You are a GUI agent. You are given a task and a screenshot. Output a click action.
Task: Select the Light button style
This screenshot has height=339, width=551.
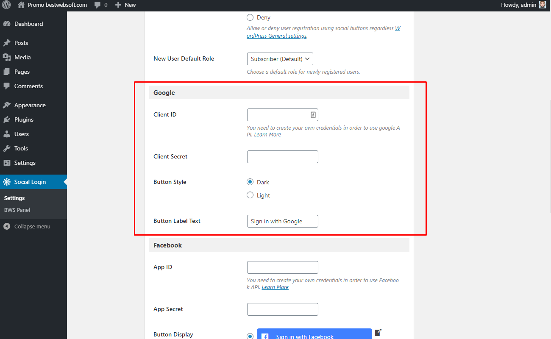250,195
